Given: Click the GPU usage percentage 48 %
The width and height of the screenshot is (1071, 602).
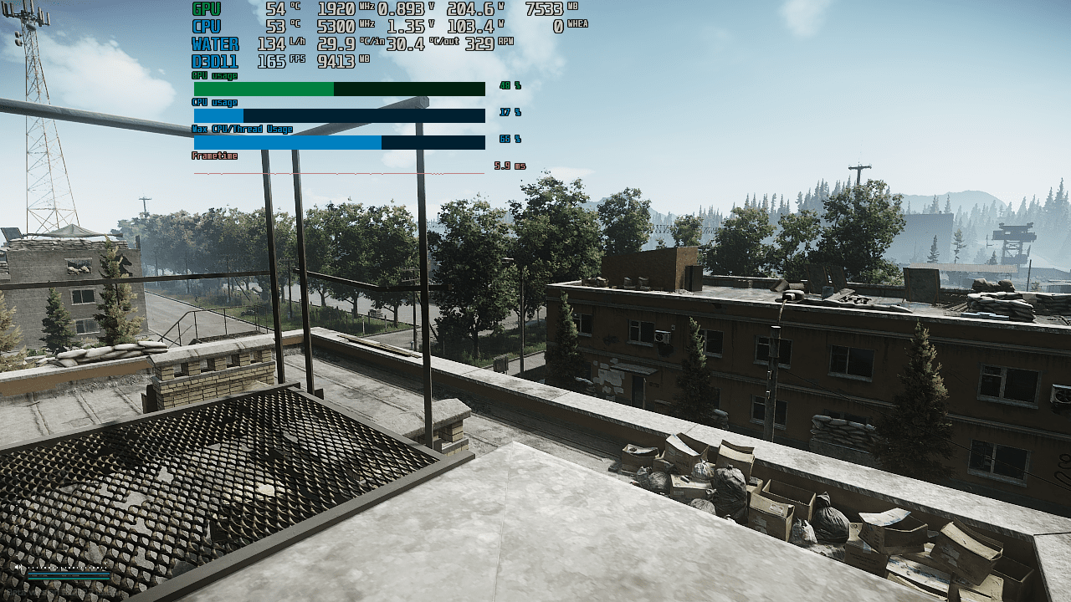Looking at the screenshot, I should [x=510, y=86].
